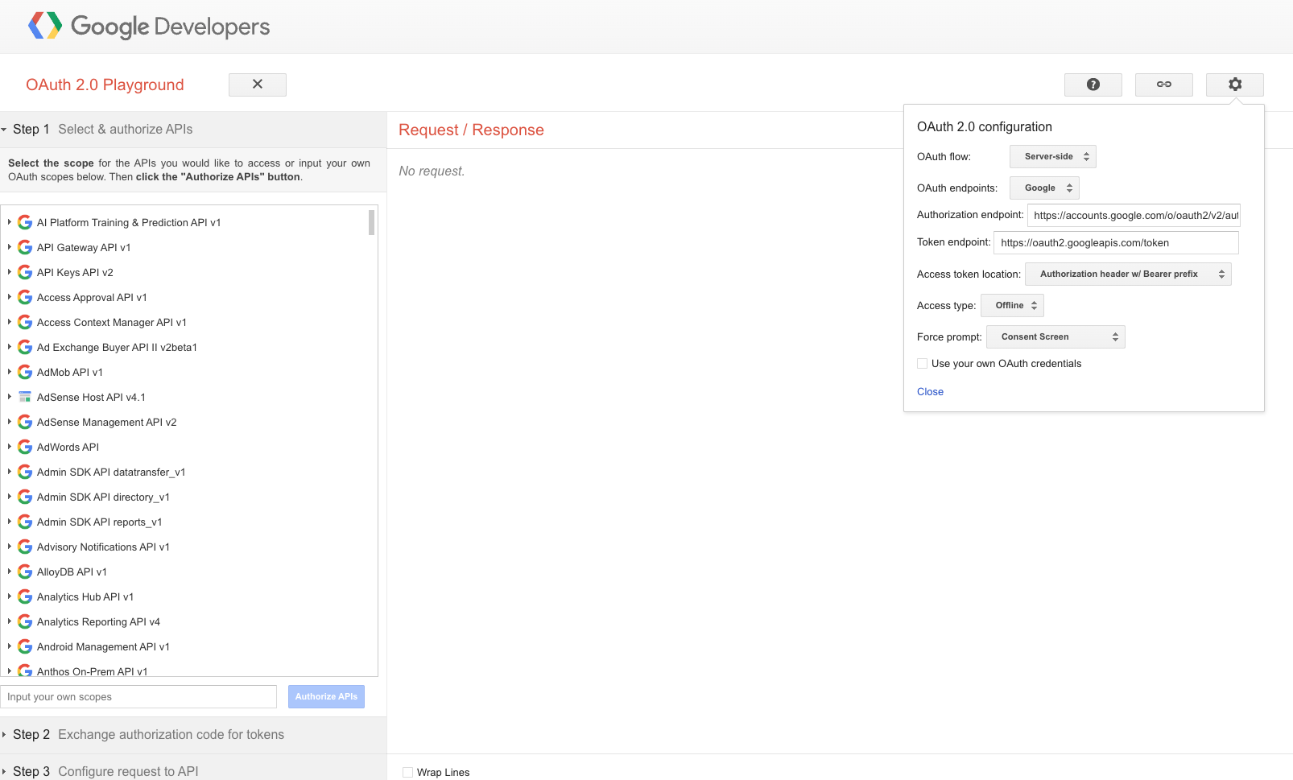This screenshot has height=780, width=1293.
Task: Click the AdSense Host API v4.1 icon
Action: point(24,396)
